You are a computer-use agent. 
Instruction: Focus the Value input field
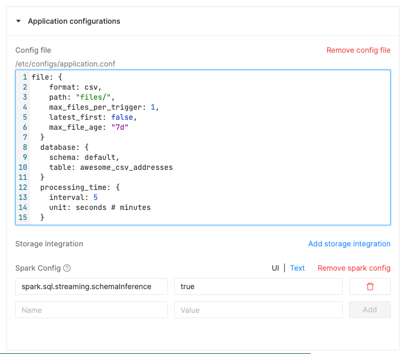[x=259, y=310]
